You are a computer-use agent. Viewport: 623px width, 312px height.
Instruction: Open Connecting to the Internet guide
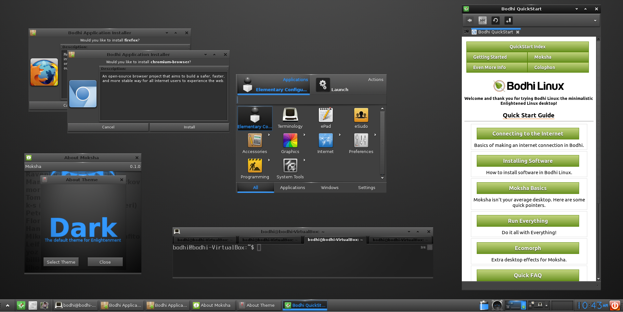(x=528, y=134)
